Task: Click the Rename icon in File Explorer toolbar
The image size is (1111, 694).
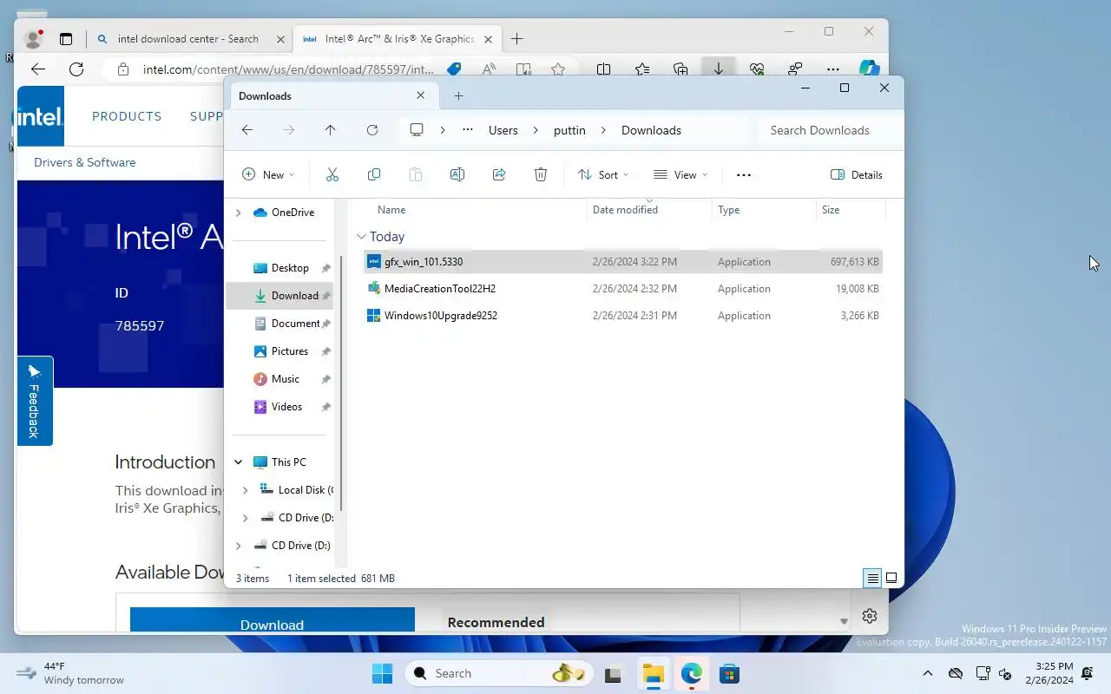Action: coord(457,174)
